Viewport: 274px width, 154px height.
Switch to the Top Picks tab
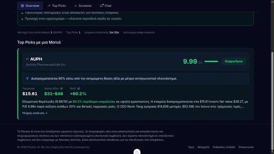(x=57, y=6)
